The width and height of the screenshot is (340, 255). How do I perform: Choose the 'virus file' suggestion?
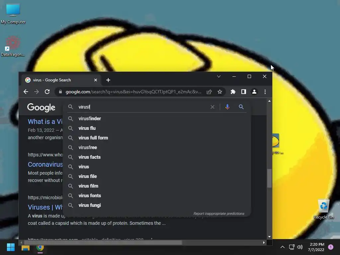157,176
